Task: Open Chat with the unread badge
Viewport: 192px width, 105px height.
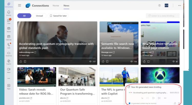Action: click(9, 21)
